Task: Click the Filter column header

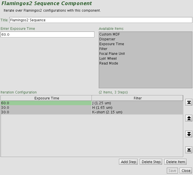Action: point(137,98)
